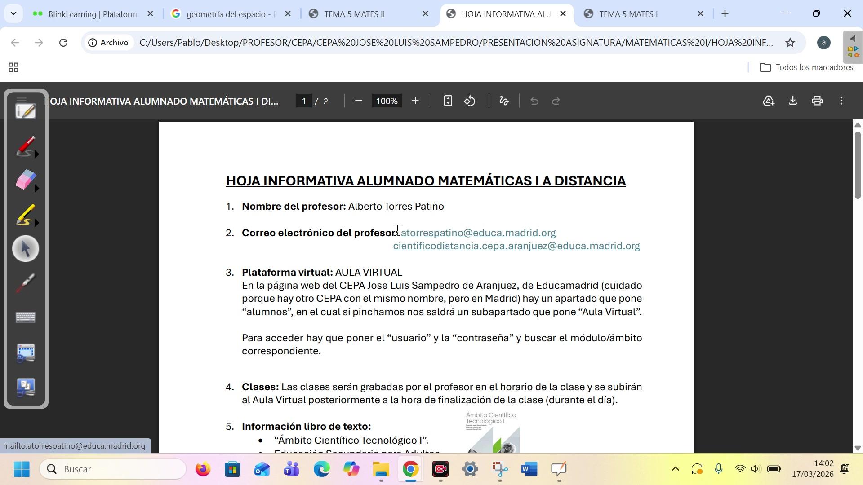Image resolution: width=863 pixels, height=485 pixels.
Task: Toggle the PDF draw annotation mode
Action: pos(504,101)
